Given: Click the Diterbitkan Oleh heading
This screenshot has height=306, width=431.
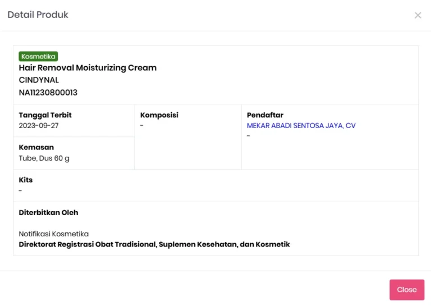Looking at the screenshot, I should point(48,213).
